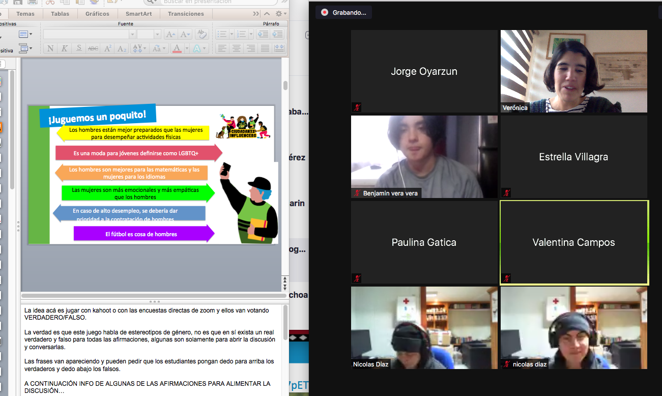Switch to the SmartArt tab

139,14
